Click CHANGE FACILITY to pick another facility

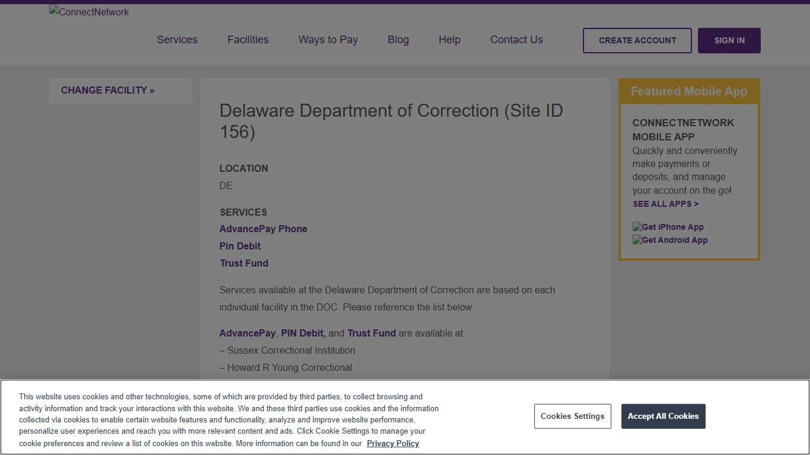click(x=107, y=90)
